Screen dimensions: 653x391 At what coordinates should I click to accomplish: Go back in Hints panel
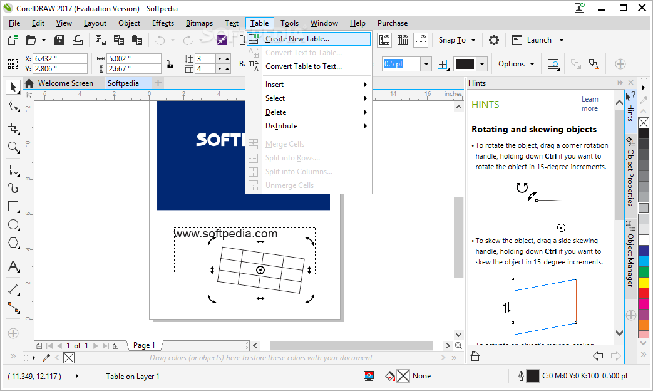(598, 355)
